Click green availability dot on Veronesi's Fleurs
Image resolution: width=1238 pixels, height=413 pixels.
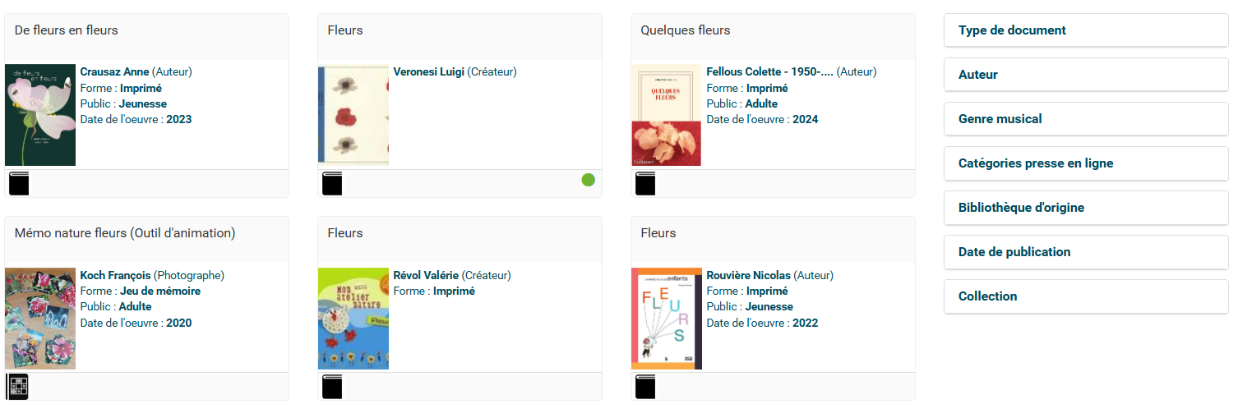[588, 180]
